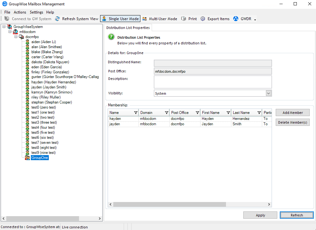Viewport: 316px width, 230px height.
Task: Select the test3 (three test) tree item
Action: tap(44, 122)
